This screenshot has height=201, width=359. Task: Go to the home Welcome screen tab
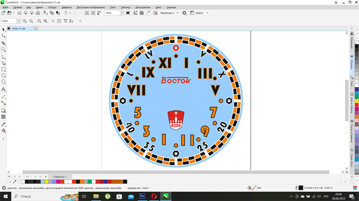[x=8, y=28]
